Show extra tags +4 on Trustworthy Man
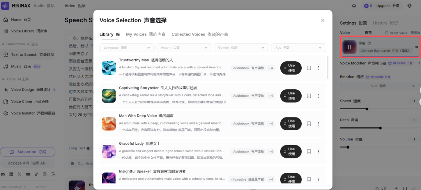The width and height of the screenshot is (421, 190). coord(271,68)
